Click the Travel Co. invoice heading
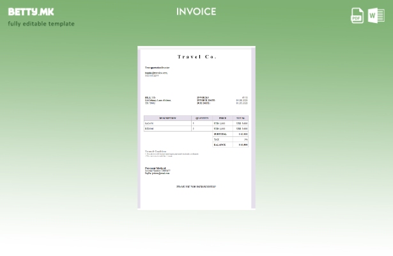Screen dimensions: 393x256 coord(196,57)
